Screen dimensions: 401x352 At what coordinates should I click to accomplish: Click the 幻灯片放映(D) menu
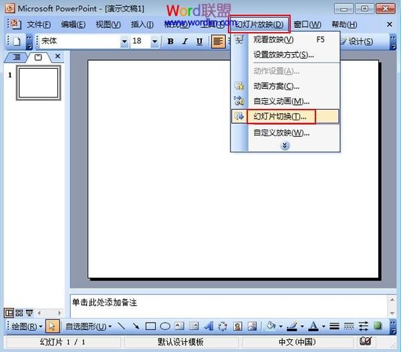point(259,25)
